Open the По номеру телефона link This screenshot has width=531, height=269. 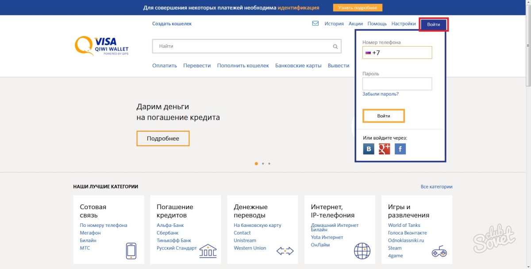[x=104, y=225]
